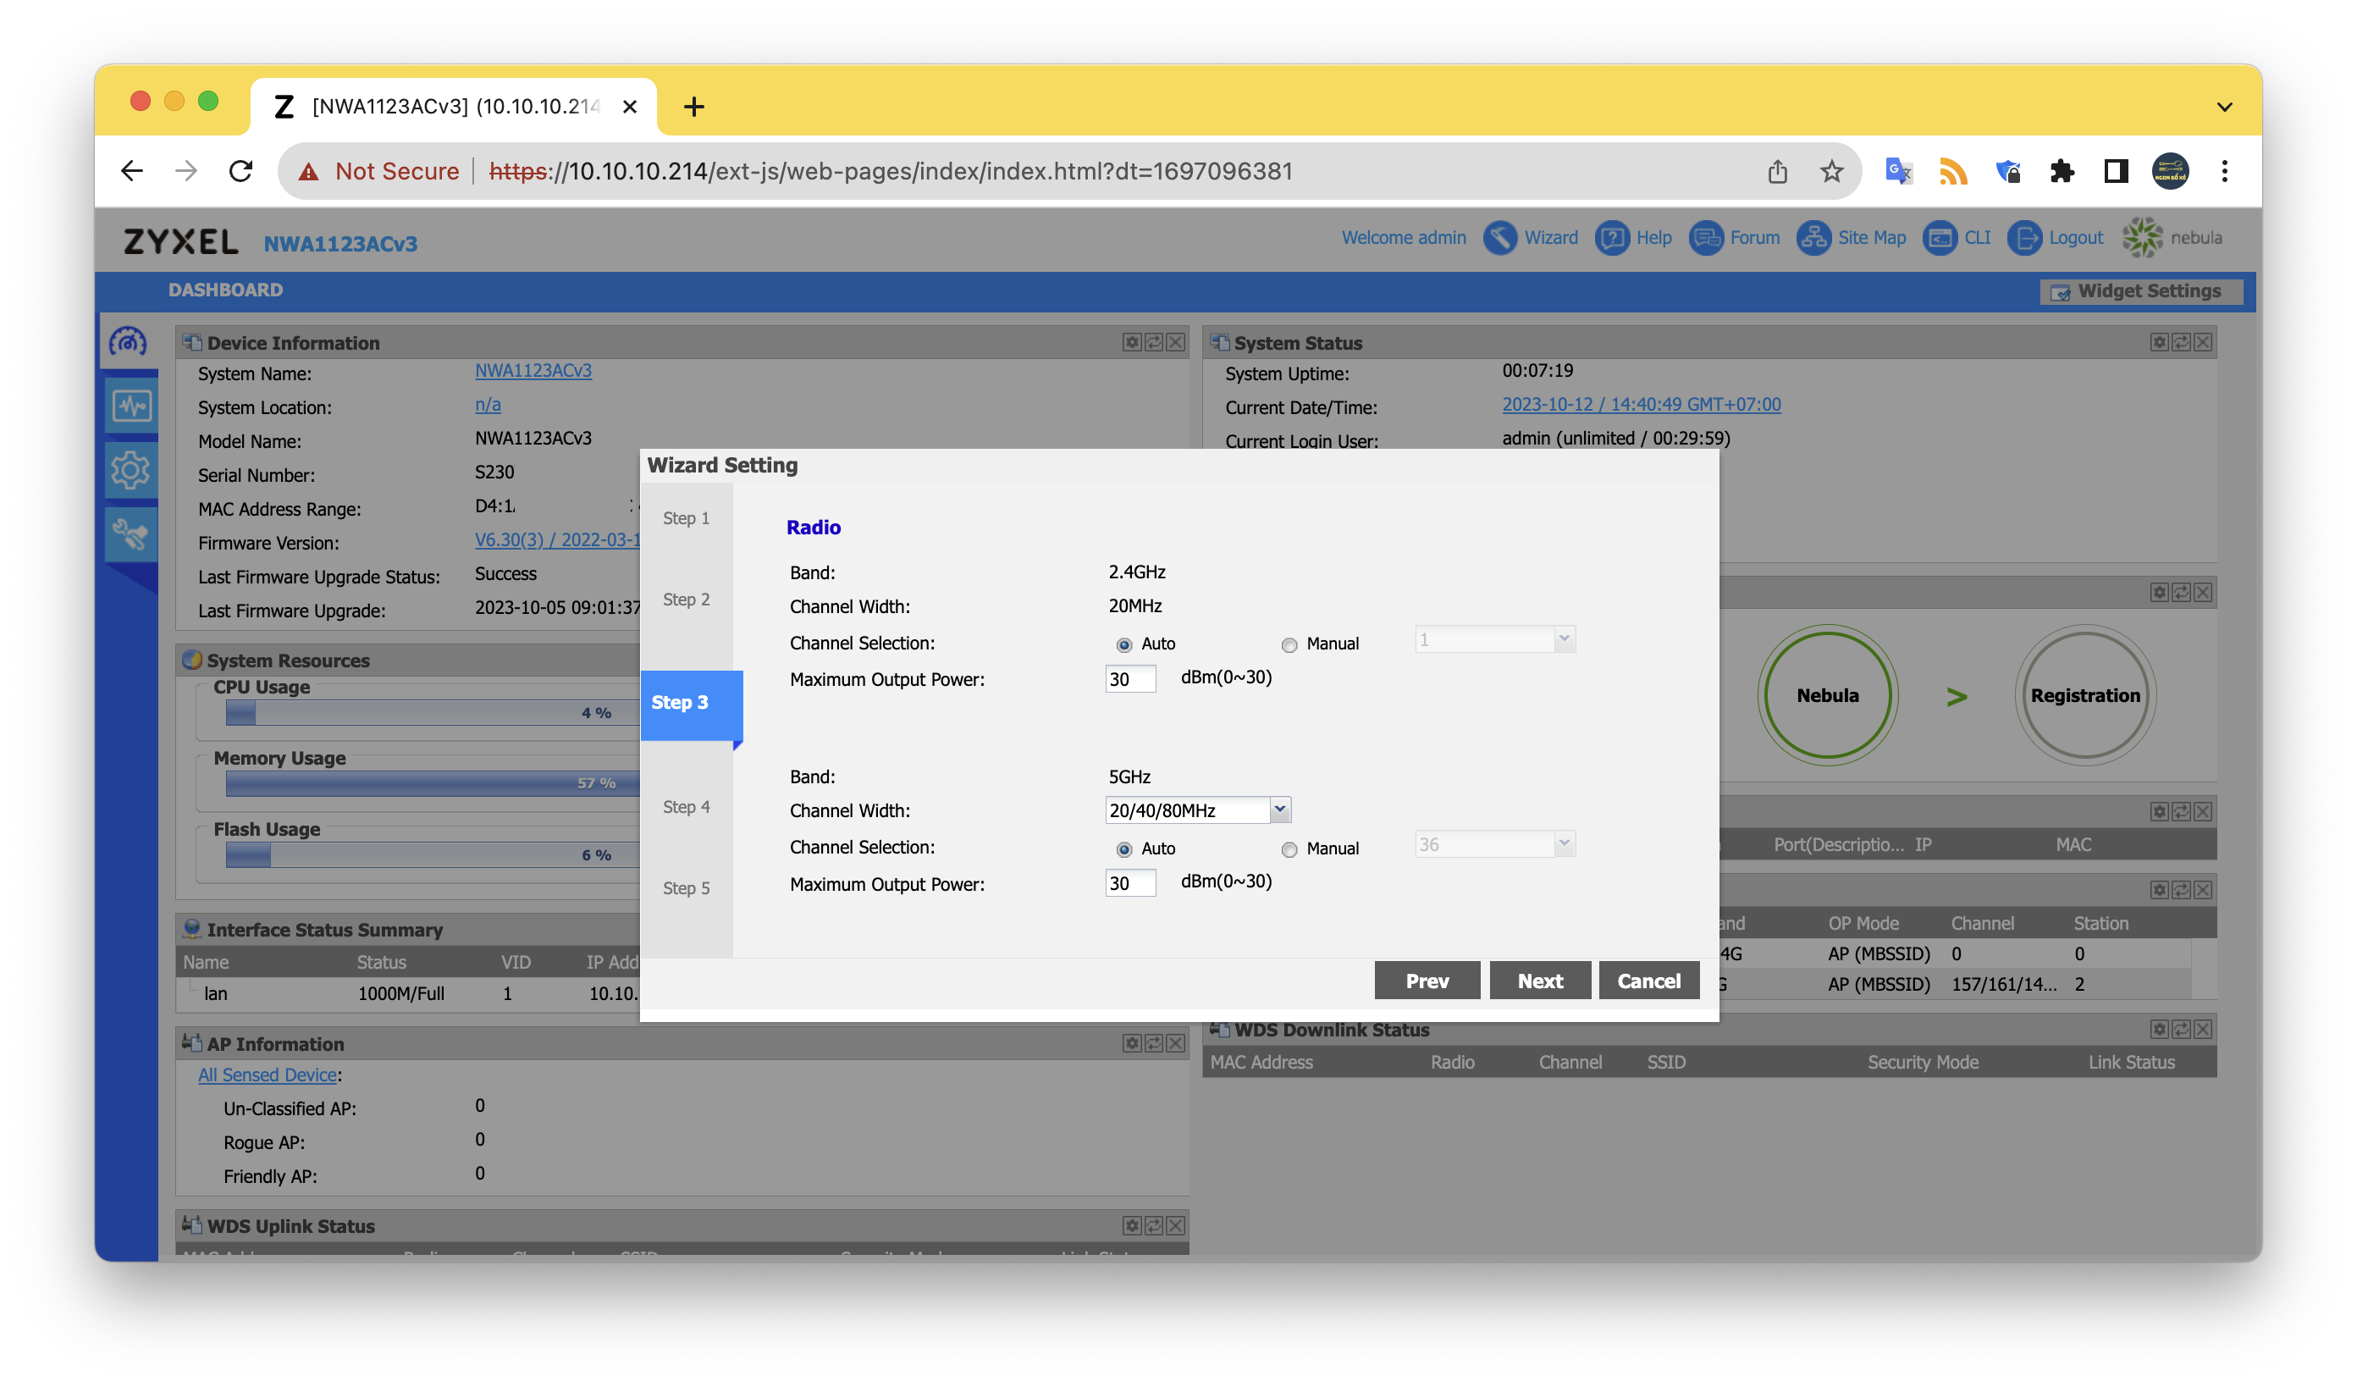Click the Google Translate extension icon
Screen dimensions: 2357x1387
[x=1898, y=171]
